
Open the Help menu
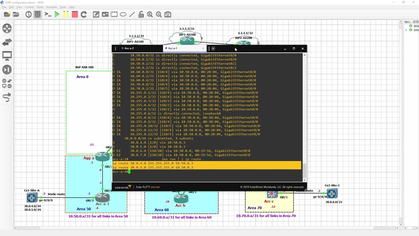coord(71,7)
